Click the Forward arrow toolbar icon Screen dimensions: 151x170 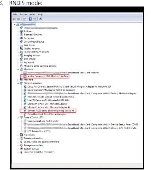point(19,19)
